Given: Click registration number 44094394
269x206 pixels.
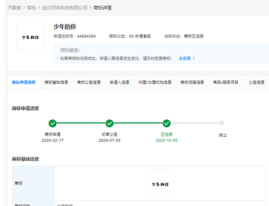Looking at the screenshot, I should click(86, 36).
